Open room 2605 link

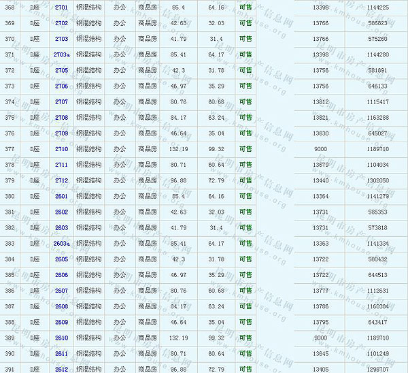(x=61, y=259)
